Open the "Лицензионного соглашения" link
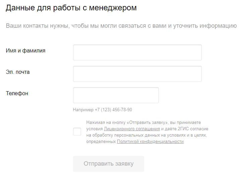The height and width of the screenshot is (177, 242). click(132, 129)
